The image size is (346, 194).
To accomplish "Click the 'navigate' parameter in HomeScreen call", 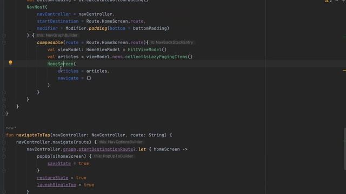I will [68, 78].
